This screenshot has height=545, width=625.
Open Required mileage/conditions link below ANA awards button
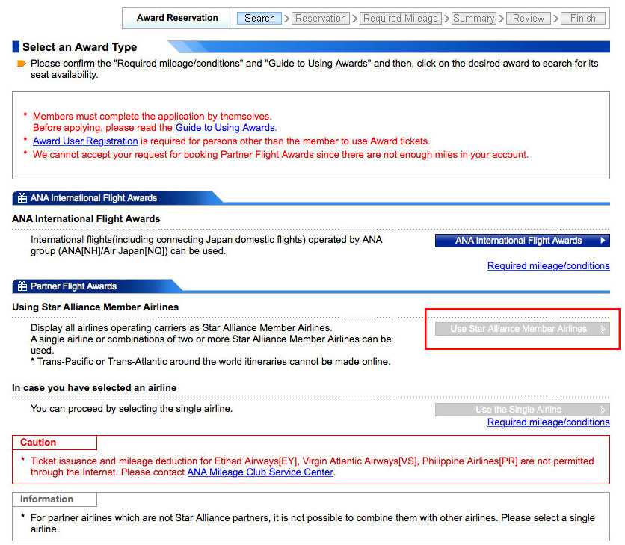tap(548, 265)
